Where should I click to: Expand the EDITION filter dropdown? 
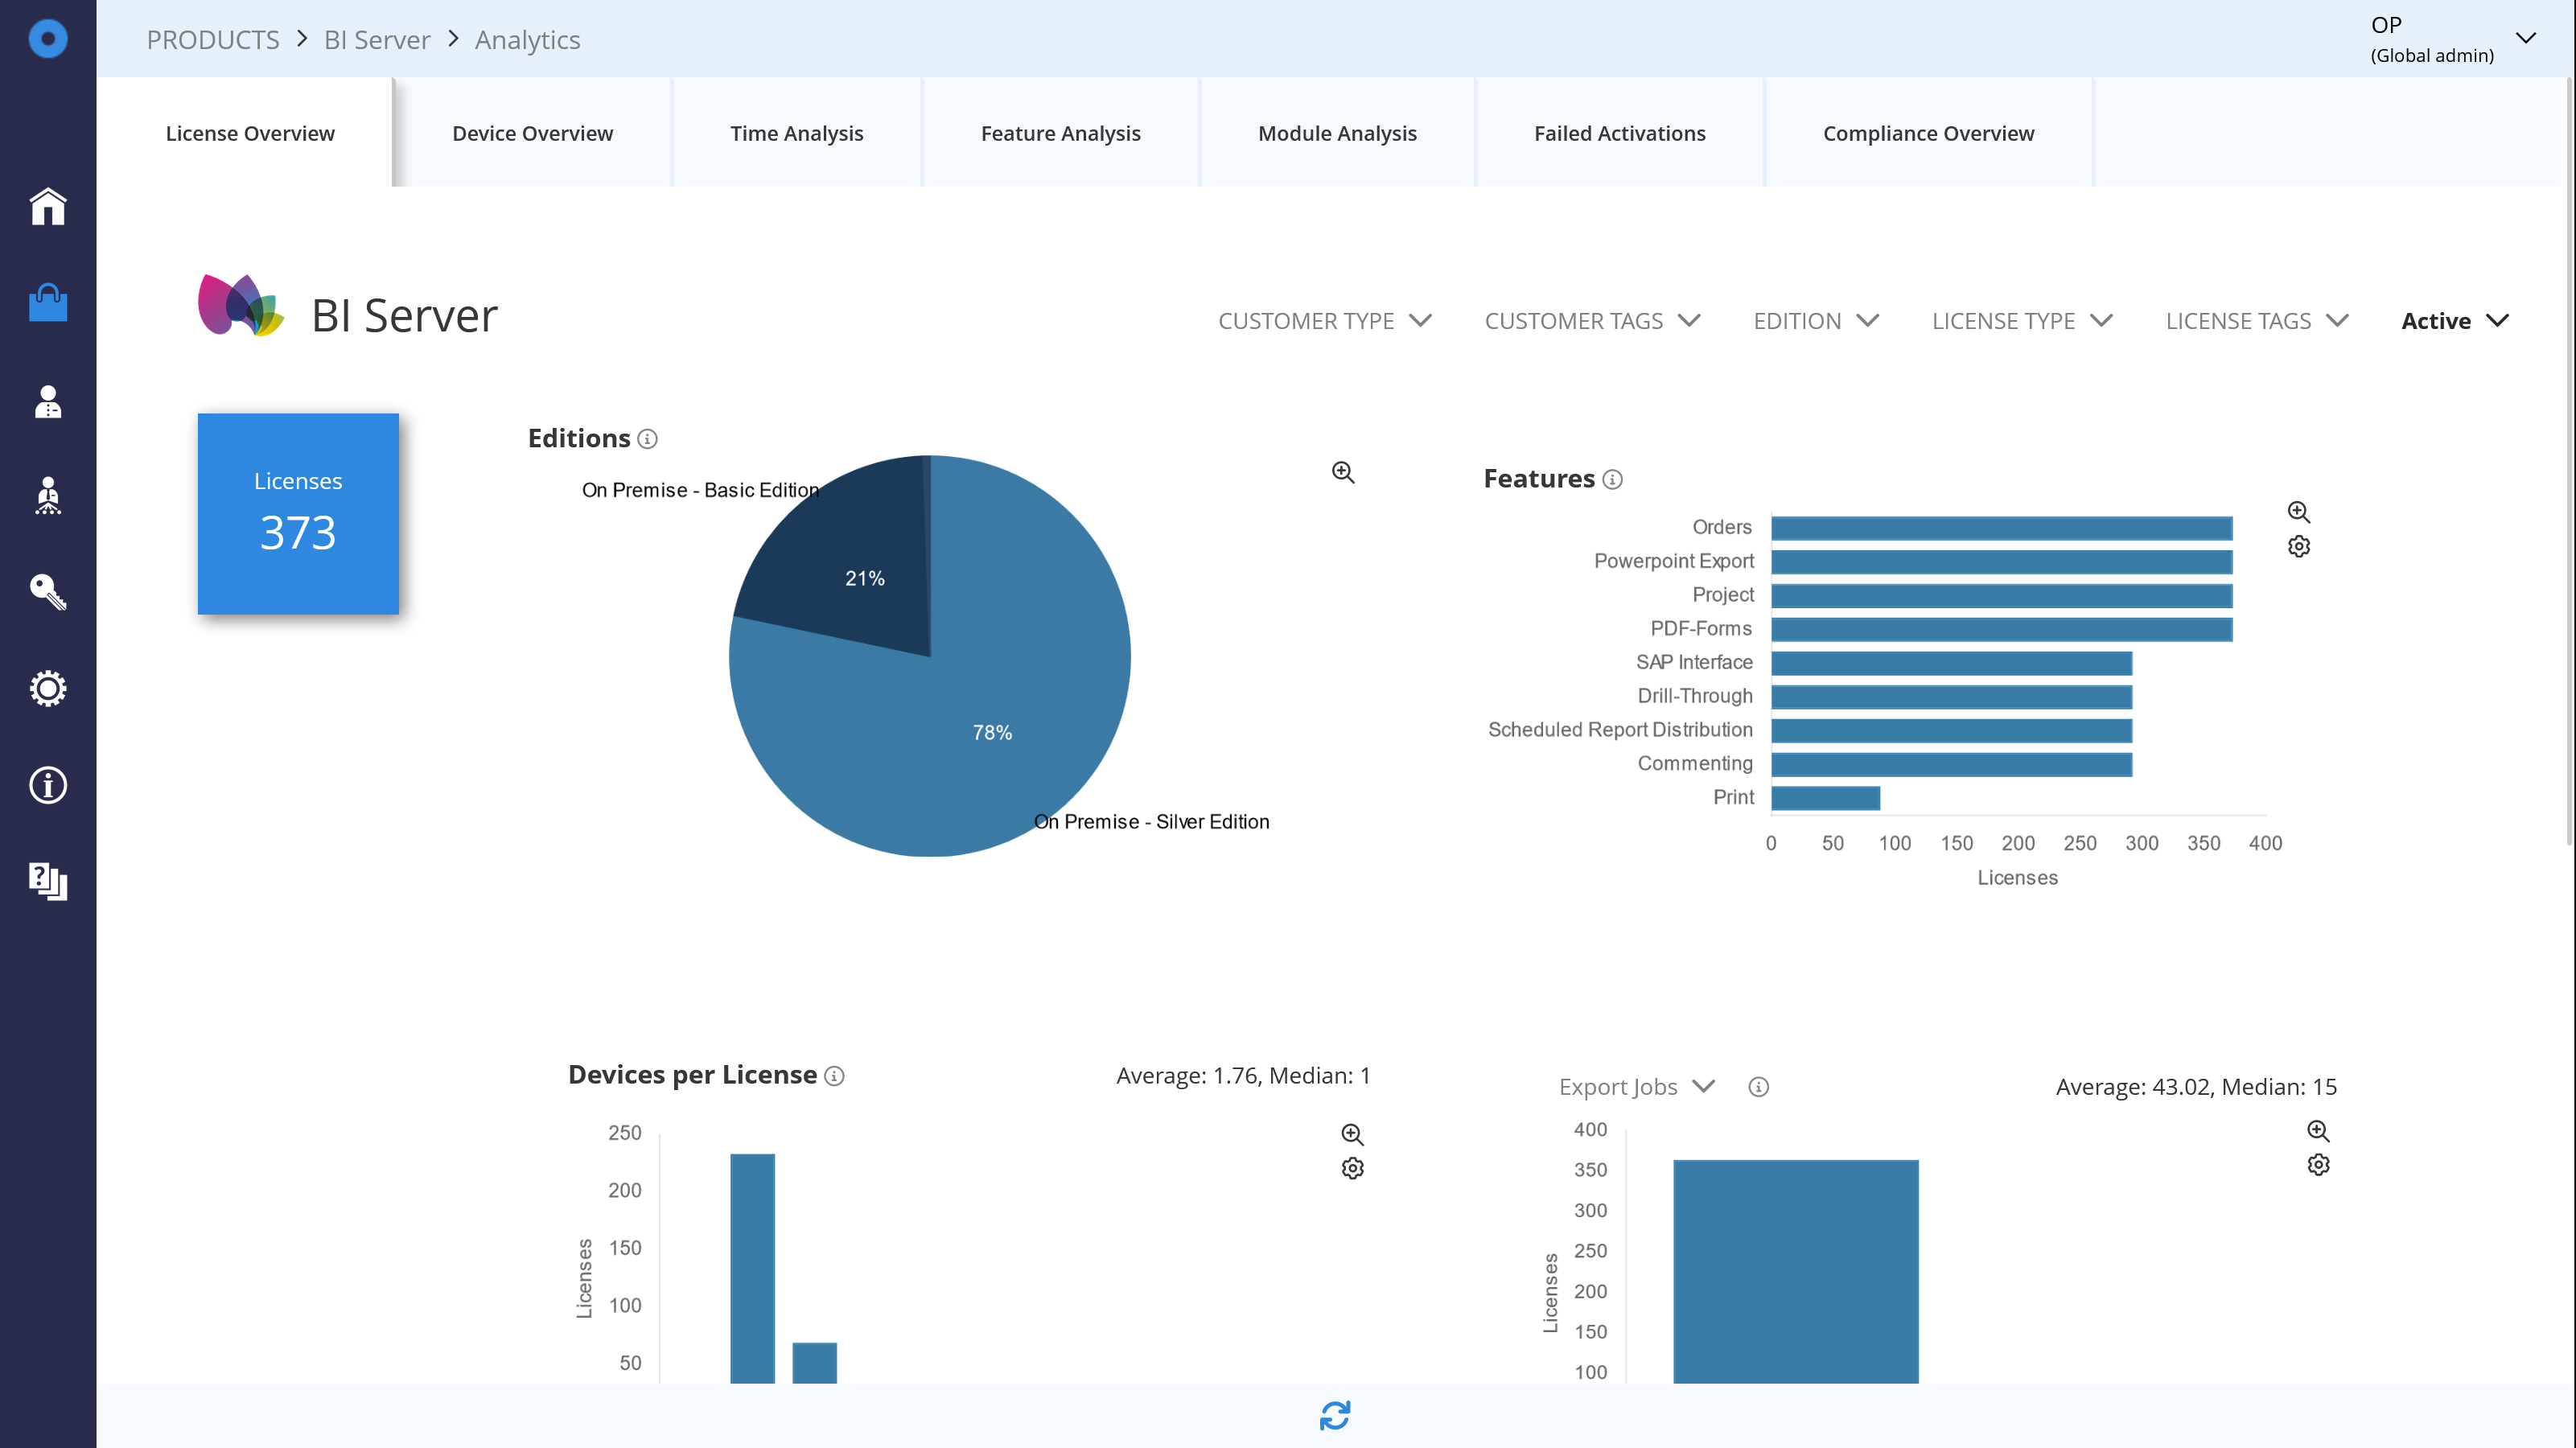(x=1816, y=321)
